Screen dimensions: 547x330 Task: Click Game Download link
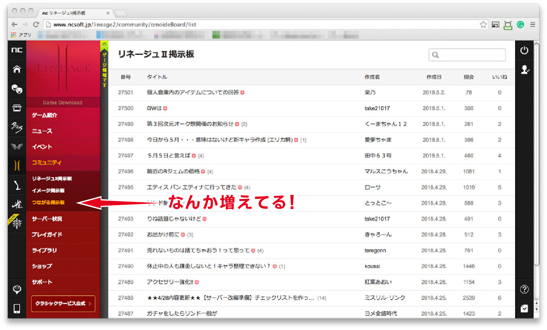63,103
